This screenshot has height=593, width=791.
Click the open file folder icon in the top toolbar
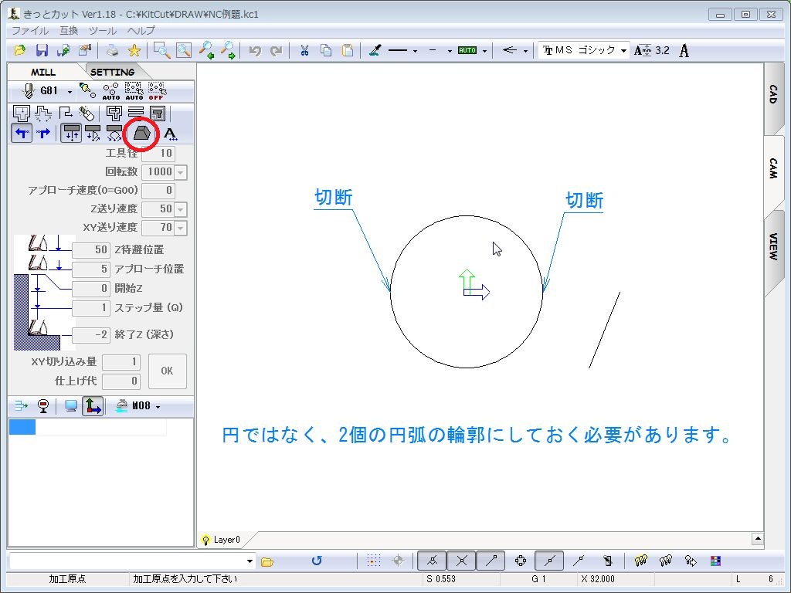19,50
